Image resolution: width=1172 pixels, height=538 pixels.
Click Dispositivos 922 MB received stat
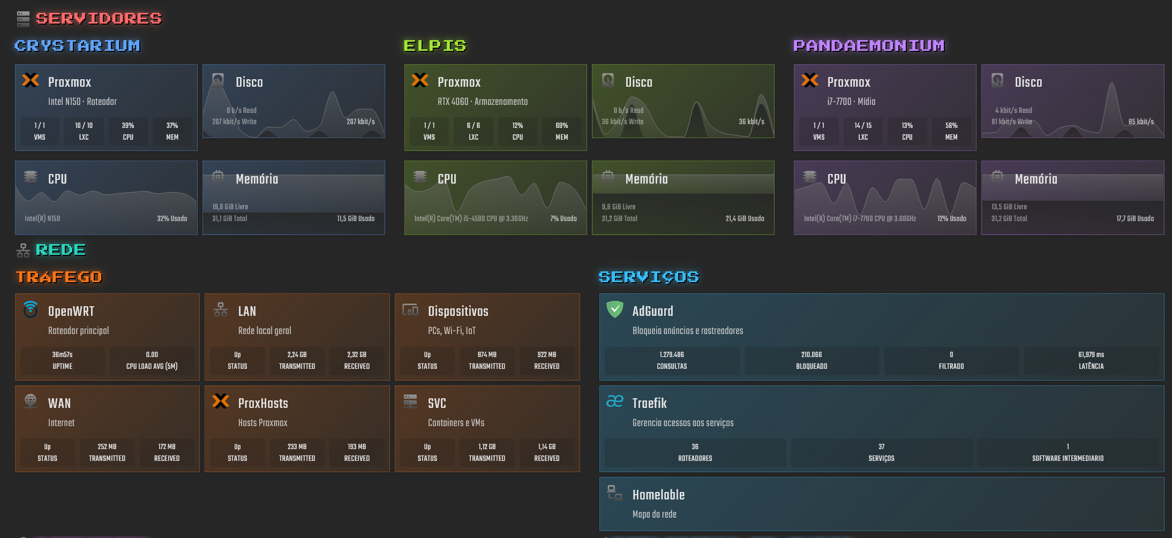(x=547, y=360)
